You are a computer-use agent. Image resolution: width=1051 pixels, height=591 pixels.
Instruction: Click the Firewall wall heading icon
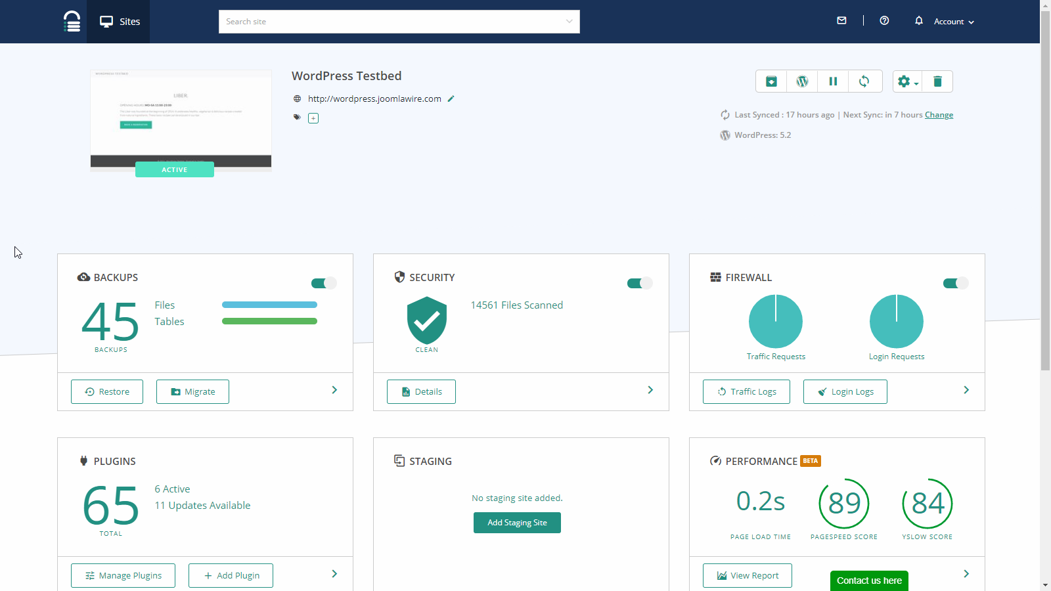(715, 277)
